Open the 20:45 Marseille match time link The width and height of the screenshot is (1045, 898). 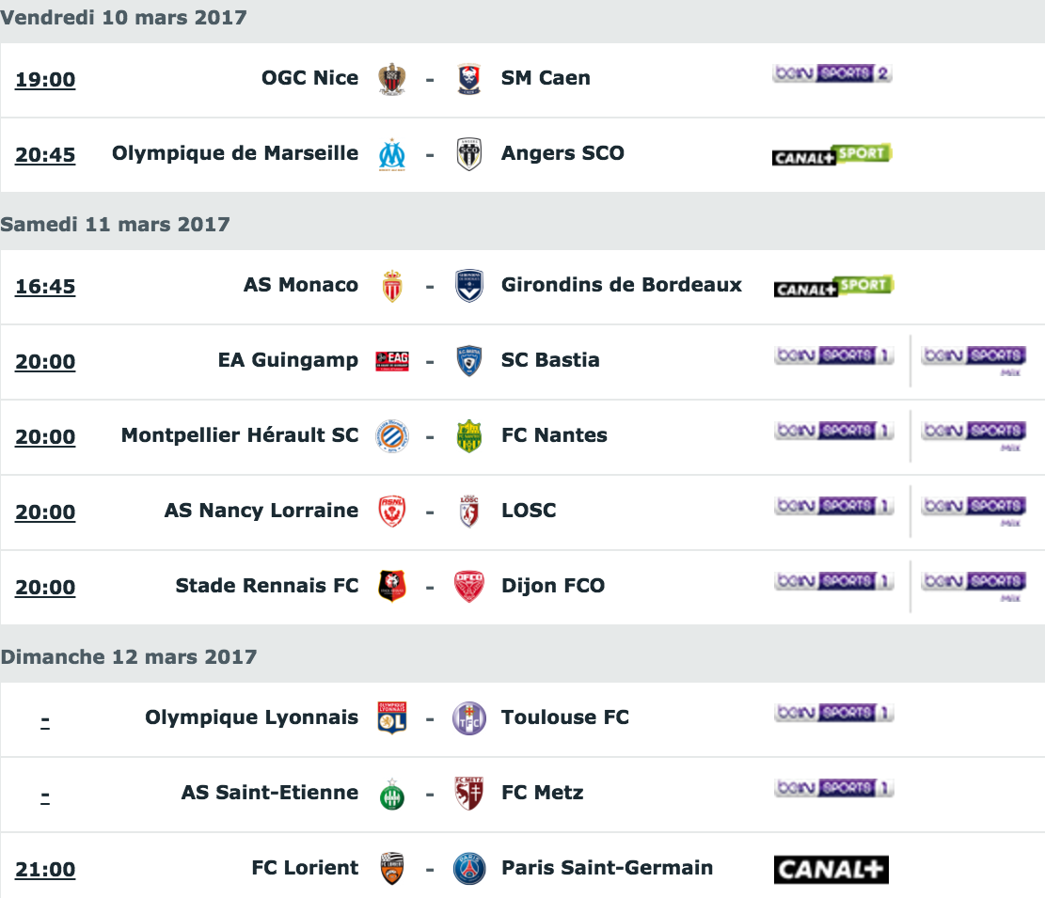pyautogui.click(x=45, y=154)
